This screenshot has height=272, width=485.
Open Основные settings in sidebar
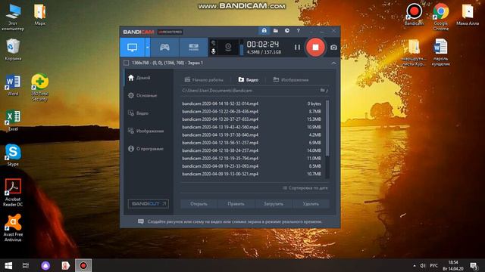149,95
